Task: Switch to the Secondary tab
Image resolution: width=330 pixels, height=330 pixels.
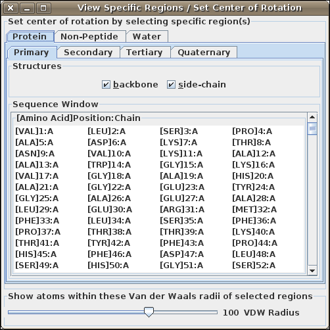Action: coord(88,53)
